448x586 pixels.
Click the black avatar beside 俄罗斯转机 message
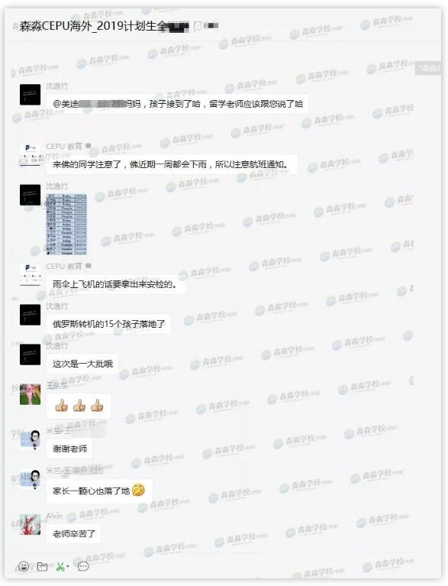30,315
